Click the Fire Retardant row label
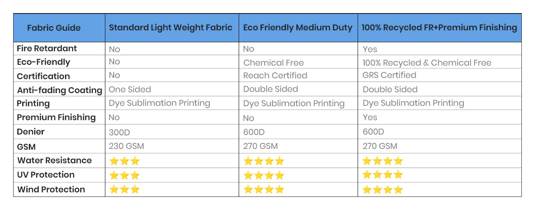Screen dimensions: 535x210 click(x=47, y=48)
